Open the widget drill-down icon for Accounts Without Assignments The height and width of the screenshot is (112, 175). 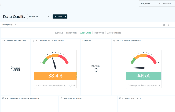34,41
